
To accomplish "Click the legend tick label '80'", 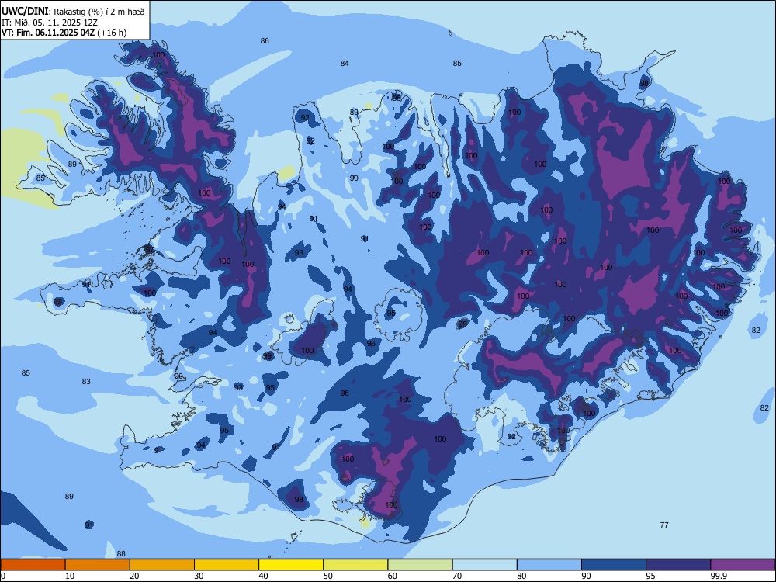I will coord(521,576).
